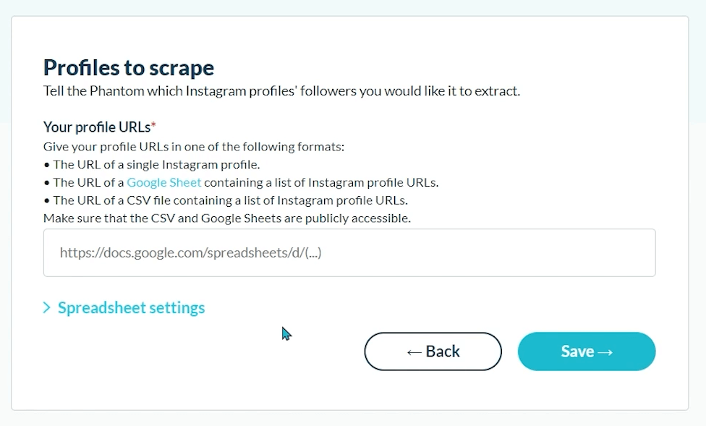706x426 pixels.
Task: Go back with the Back button
Action: point(433,352)
